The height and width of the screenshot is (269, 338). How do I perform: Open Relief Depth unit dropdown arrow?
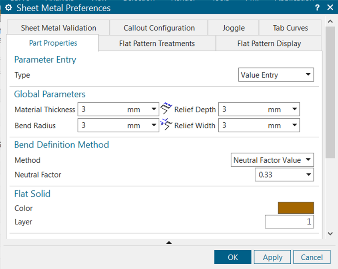coord(295,109)
